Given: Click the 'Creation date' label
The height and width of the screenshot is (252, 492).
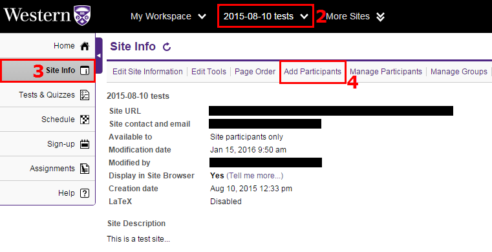Looking at the screenshot, I should click(133, 189).
